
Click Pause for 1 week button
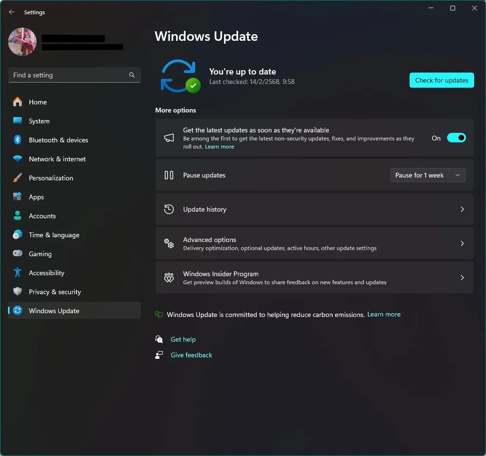point(420,175)
